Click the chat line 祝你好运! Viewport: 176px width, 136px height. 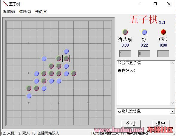[126, 70]
